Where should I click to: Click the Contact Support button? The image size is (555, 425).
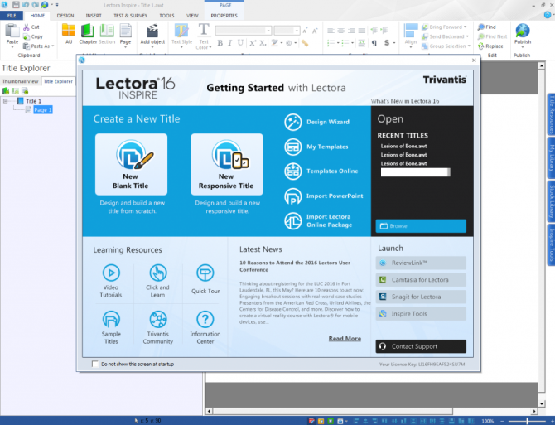pos(421,346)
